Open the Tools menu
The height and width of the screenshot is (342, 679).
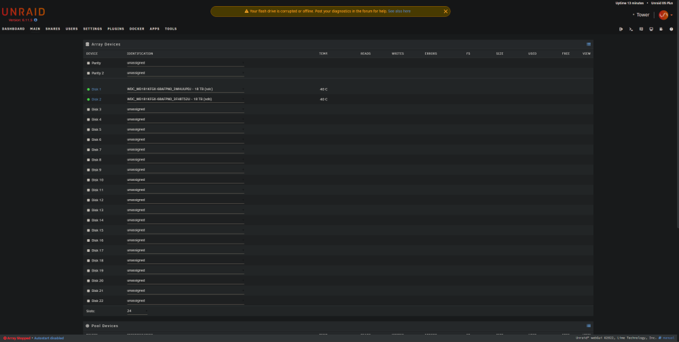(x=170, y=29)
